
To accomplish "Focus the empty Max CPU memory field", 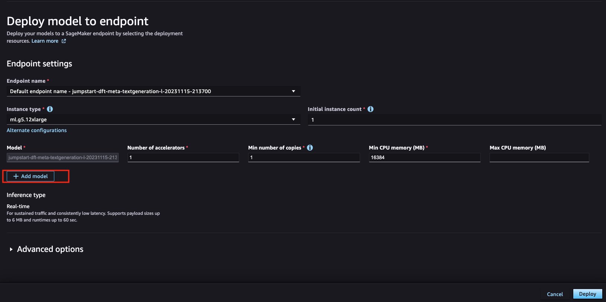I will click(539, 157).
